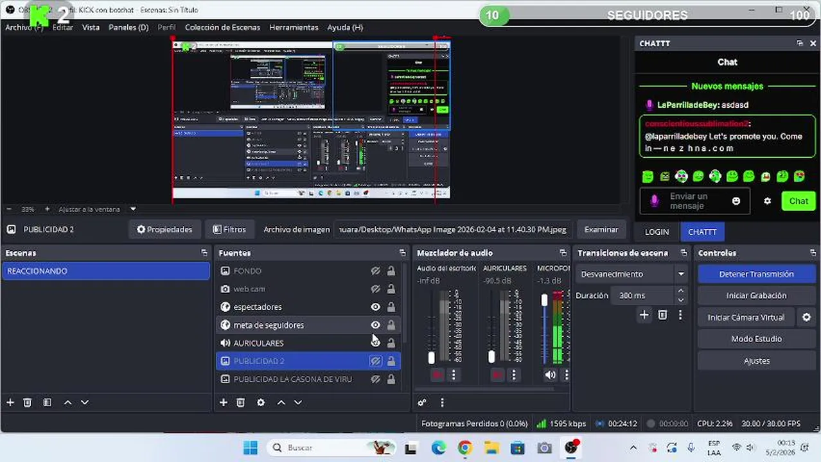This screenshot has height=462, width=821.
Task: Open AURICULARES mixer options dots
Action: click(x=513, y=375)
